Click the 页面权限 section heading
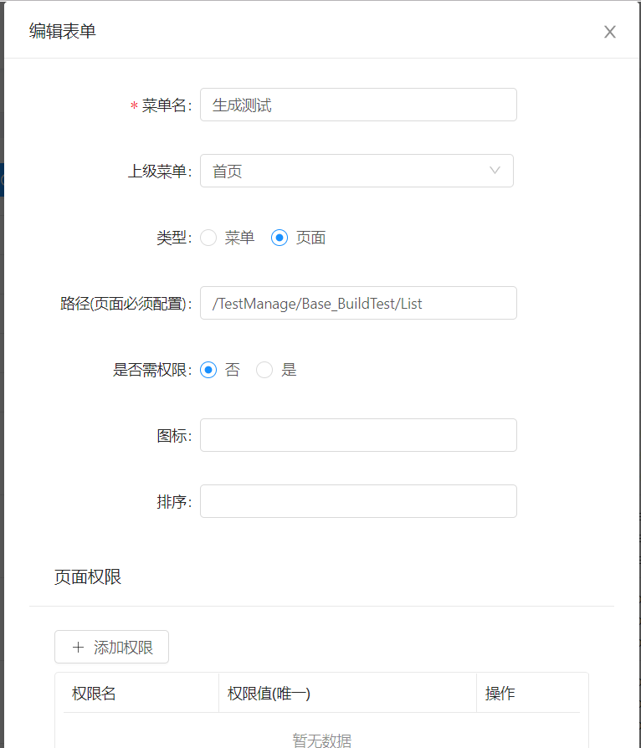The height and width of the screenshot is (748, 641). [88, 577]
